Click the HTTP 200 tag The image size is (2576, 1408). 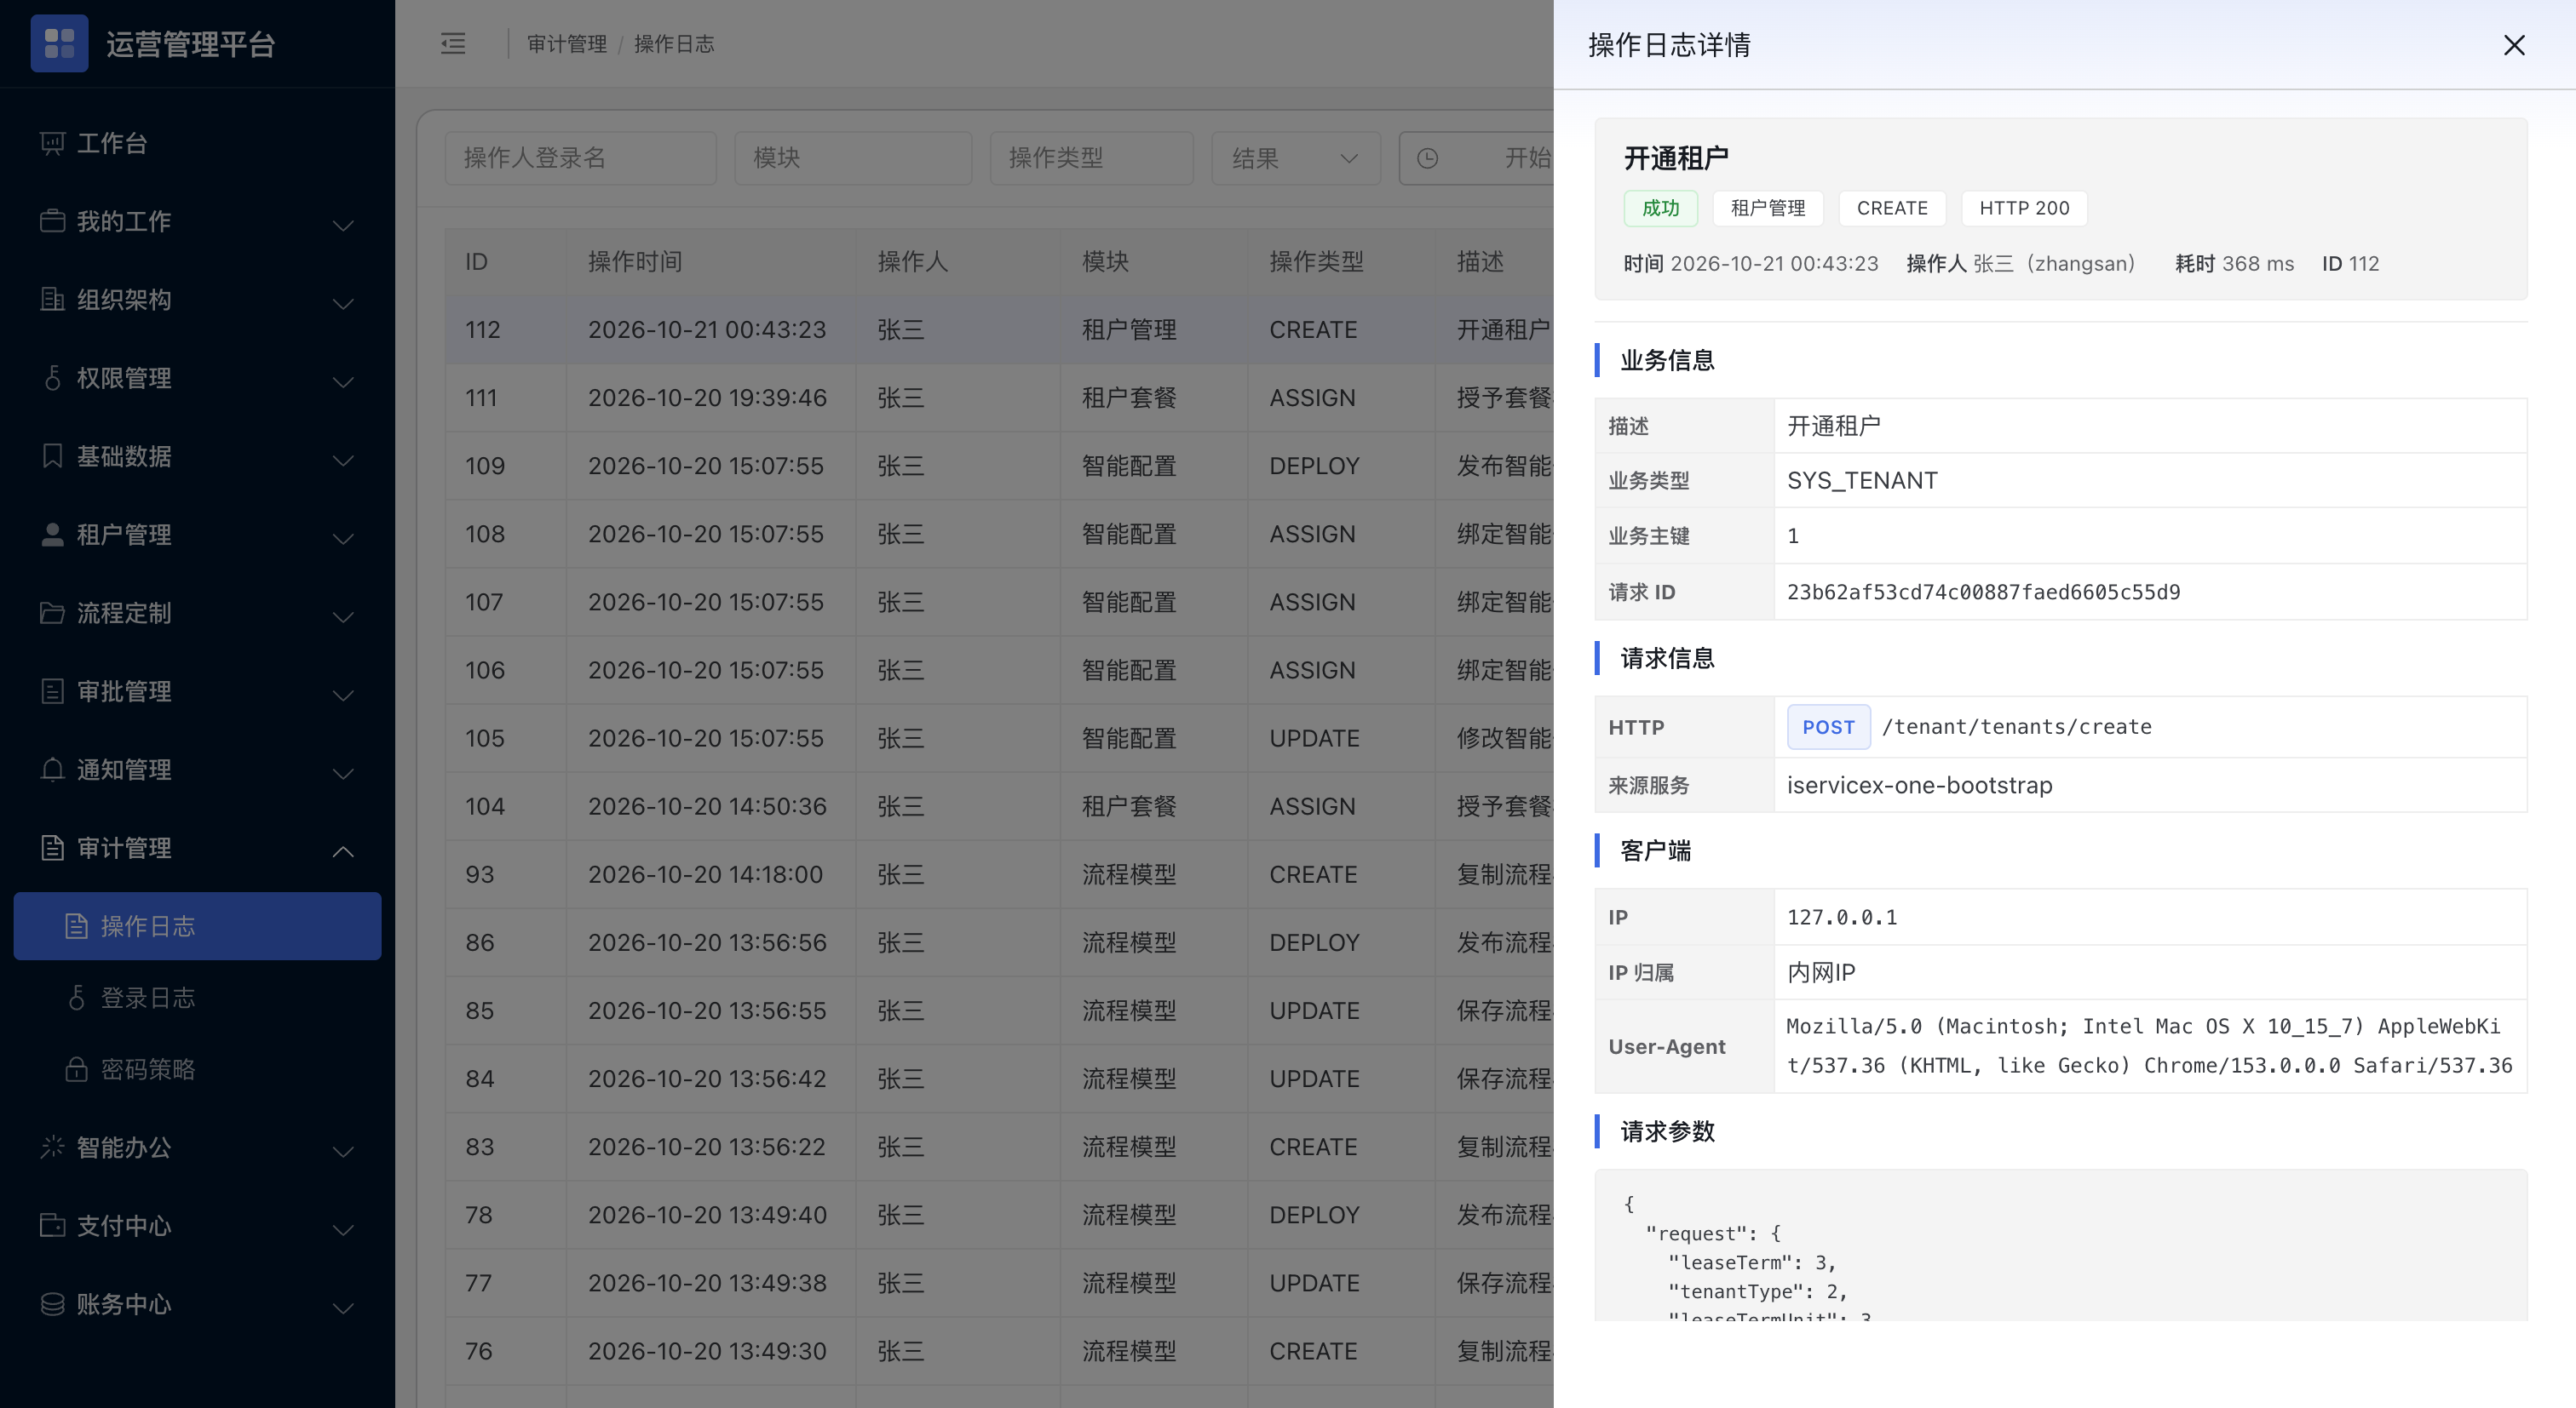[x=2024, y=208]
